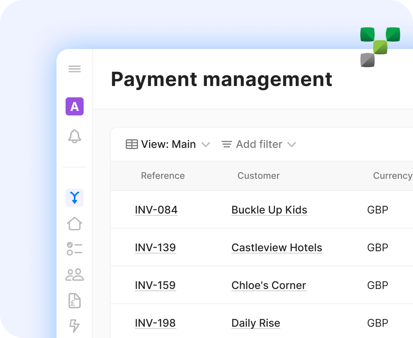Click the Customer column header

pyautogui.click(x=259, y=176)
